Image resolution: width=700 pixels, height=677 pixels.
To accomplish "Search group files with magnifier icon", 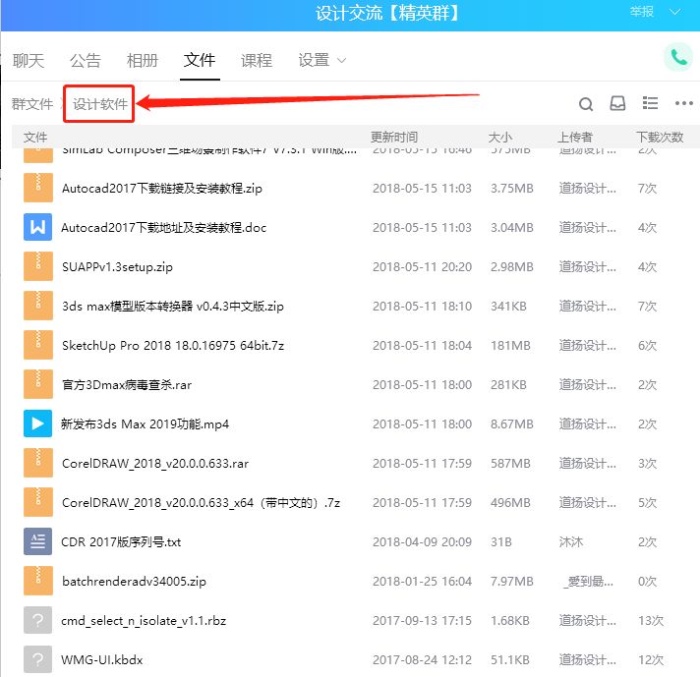I will pos(586,104).
